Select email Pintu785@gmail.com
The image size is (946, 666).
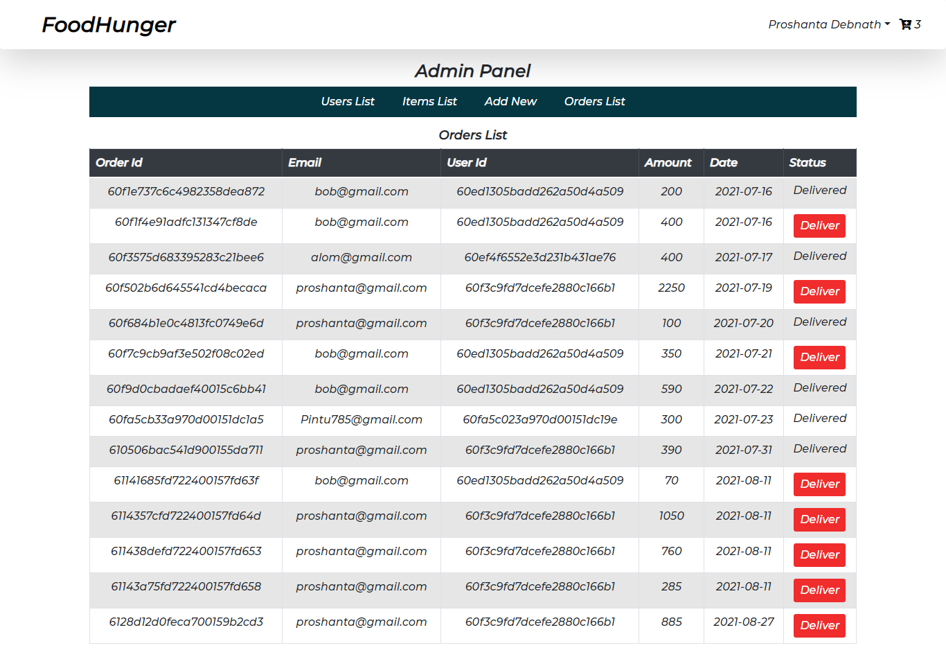coord(361,419)
